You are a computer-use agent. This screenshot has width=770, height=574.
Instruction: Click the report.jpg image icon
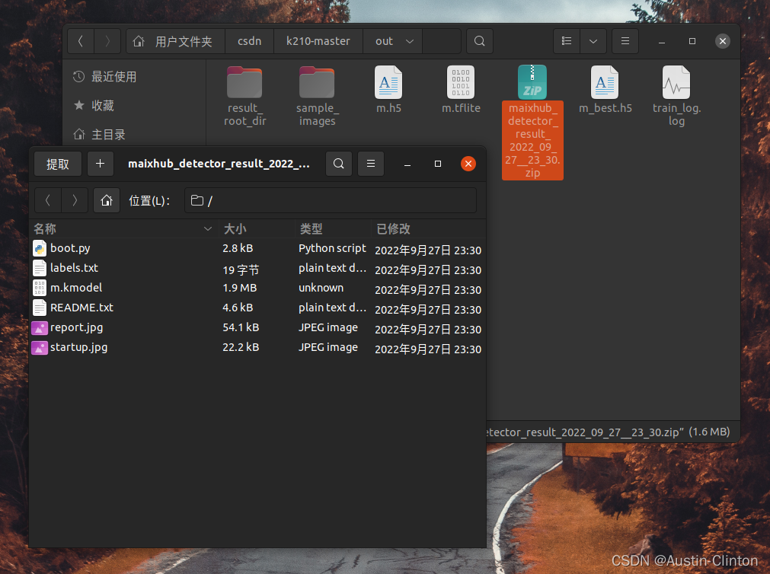pos(40,327)
